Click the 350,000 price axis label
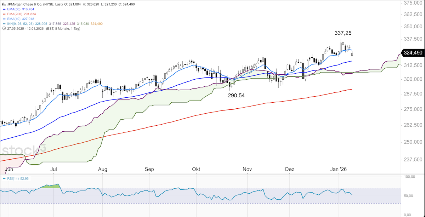The width and height of the screenshot is (425, 217). click(413, 27)
